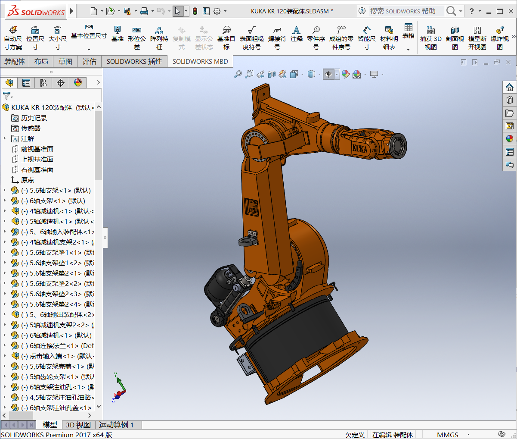Click the Zoom to Fit icon
The width and height of the screenshot is (517, 439).
pos(238,74)
